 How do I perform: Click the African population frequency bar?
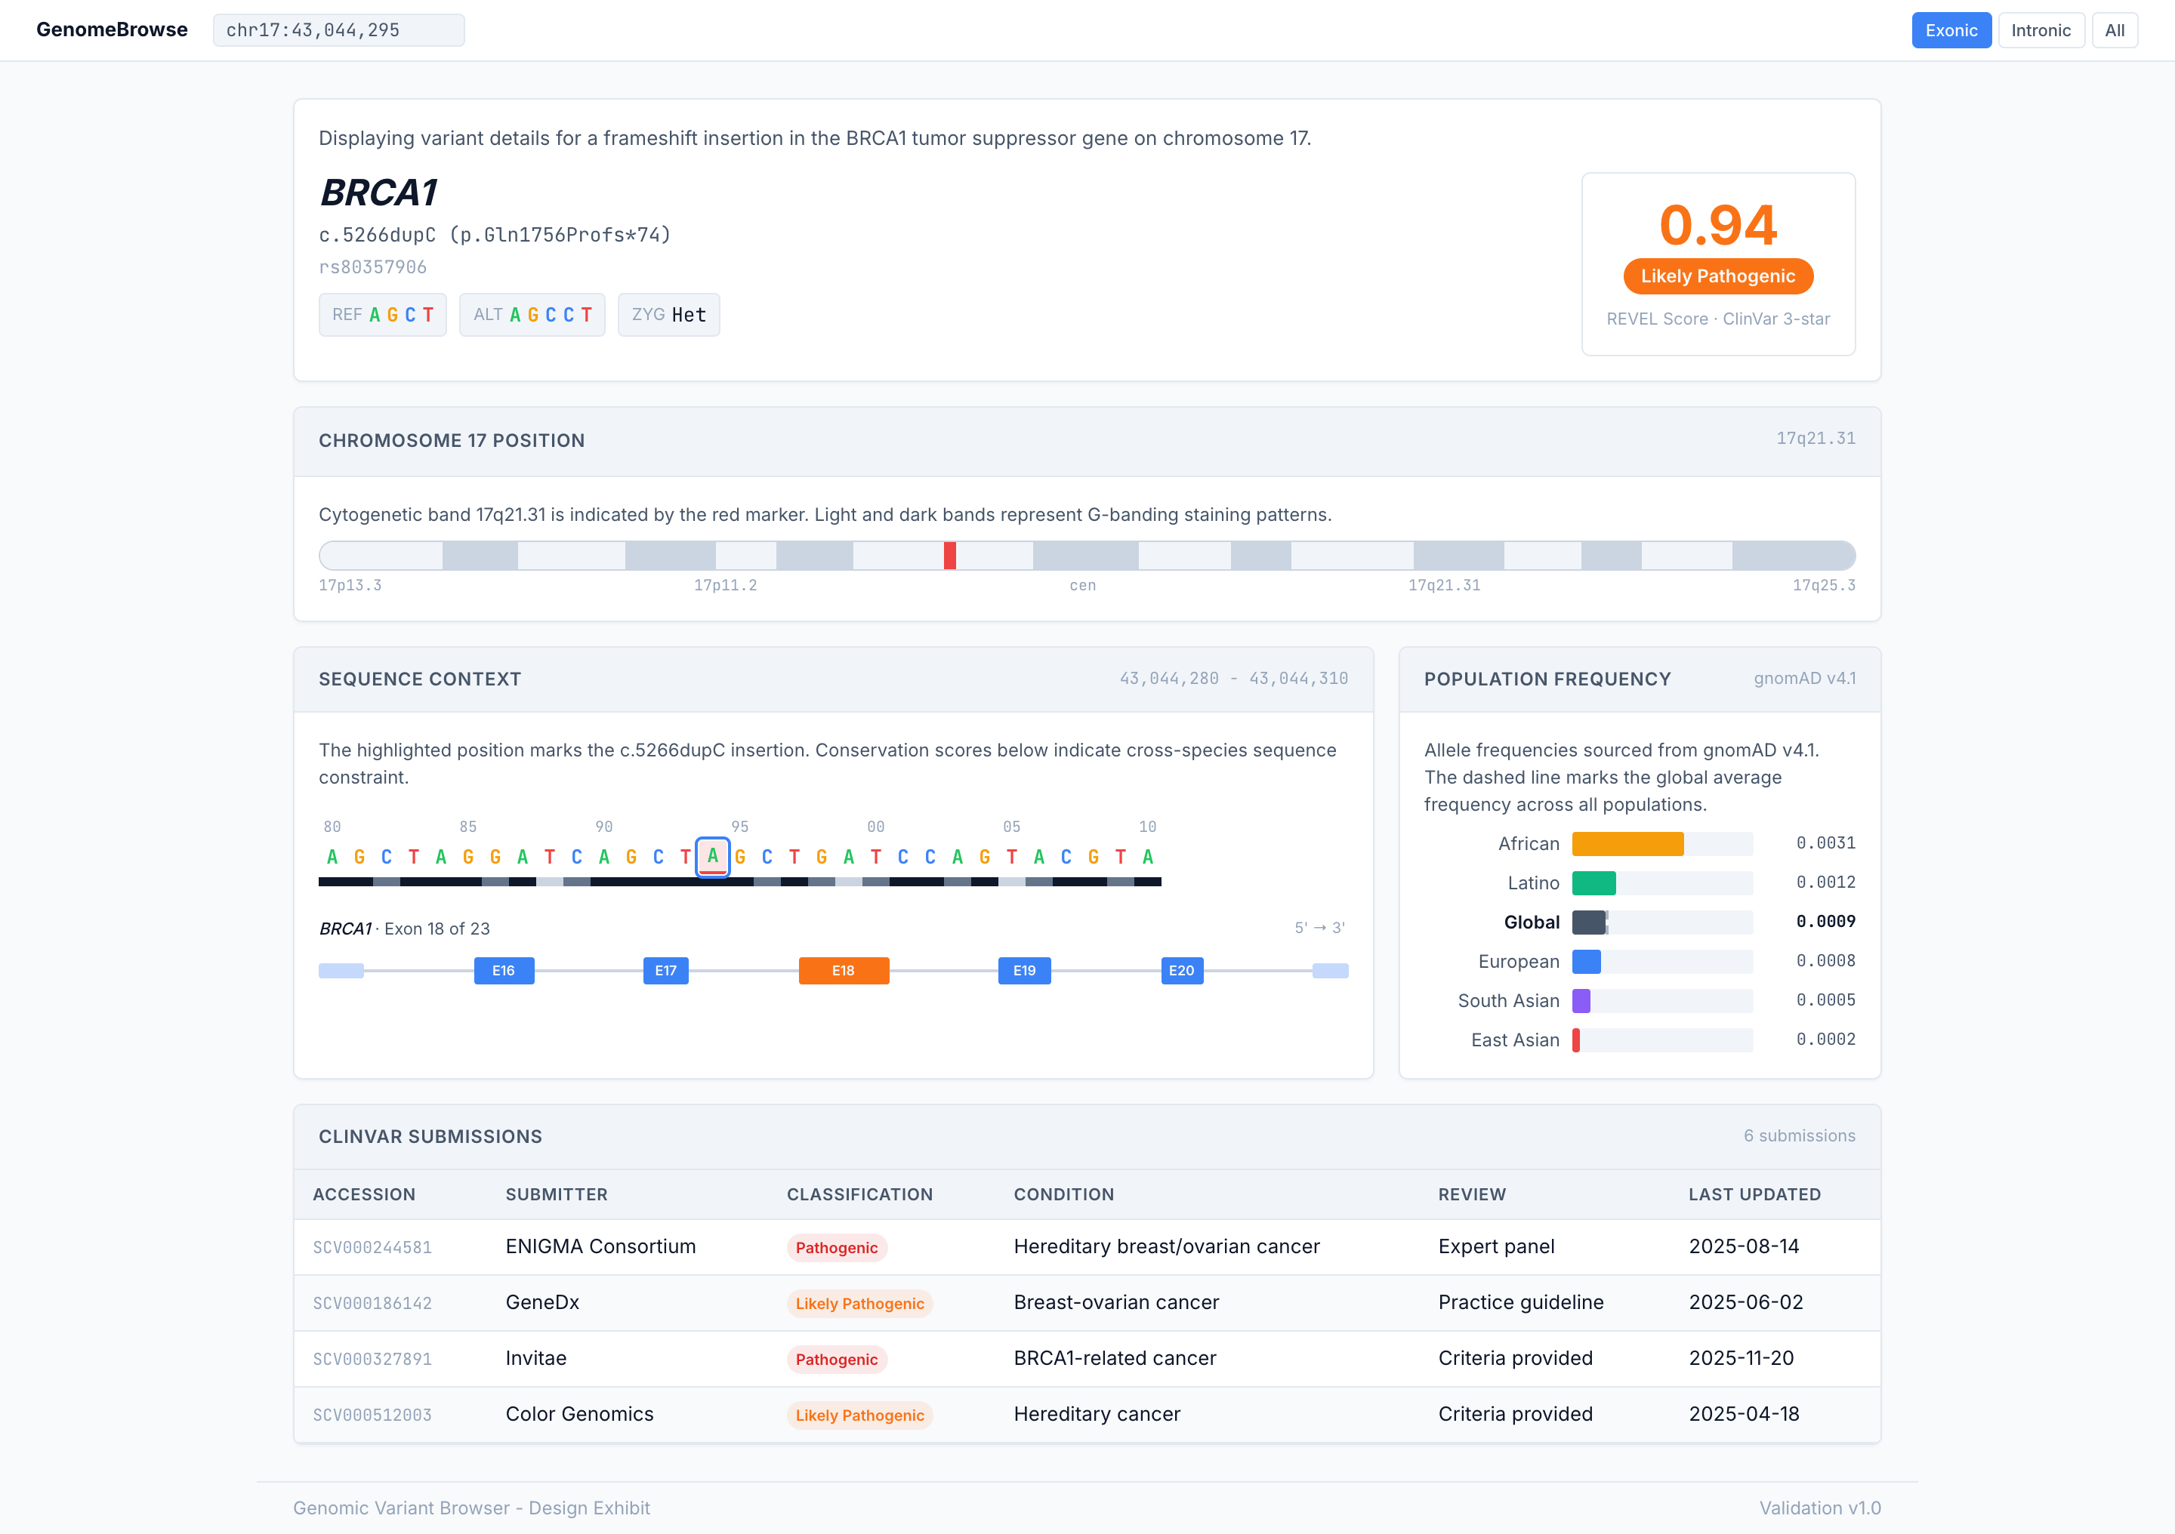(x=1627, y=844)
